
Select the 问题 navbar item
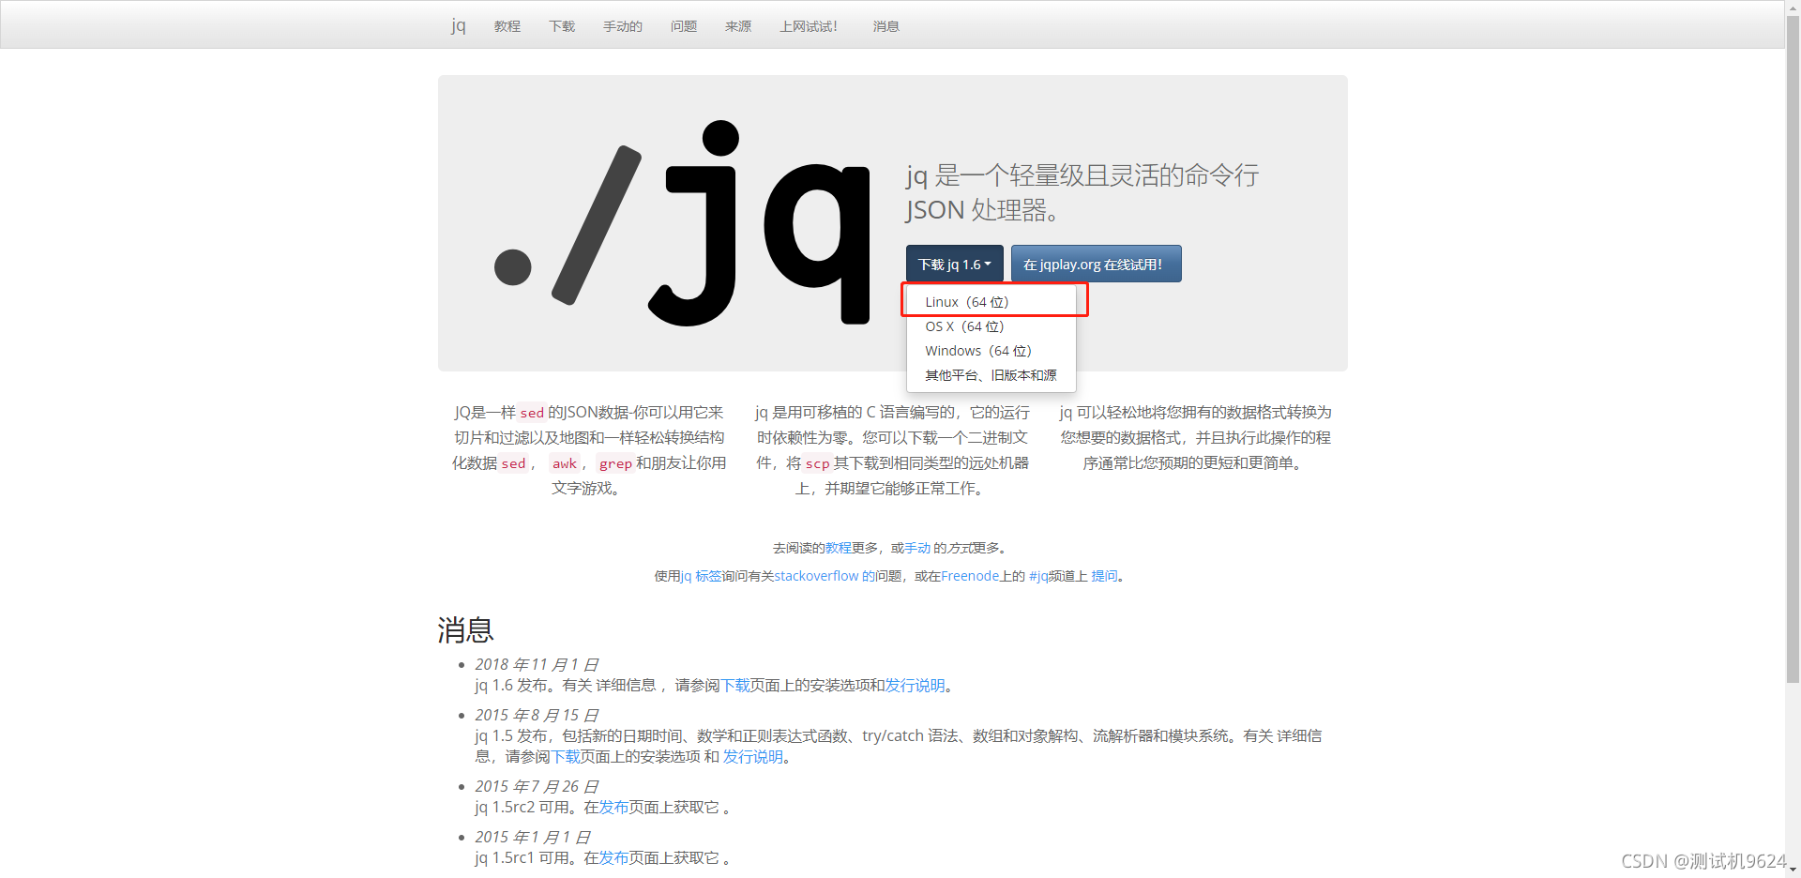click(684, 26)
